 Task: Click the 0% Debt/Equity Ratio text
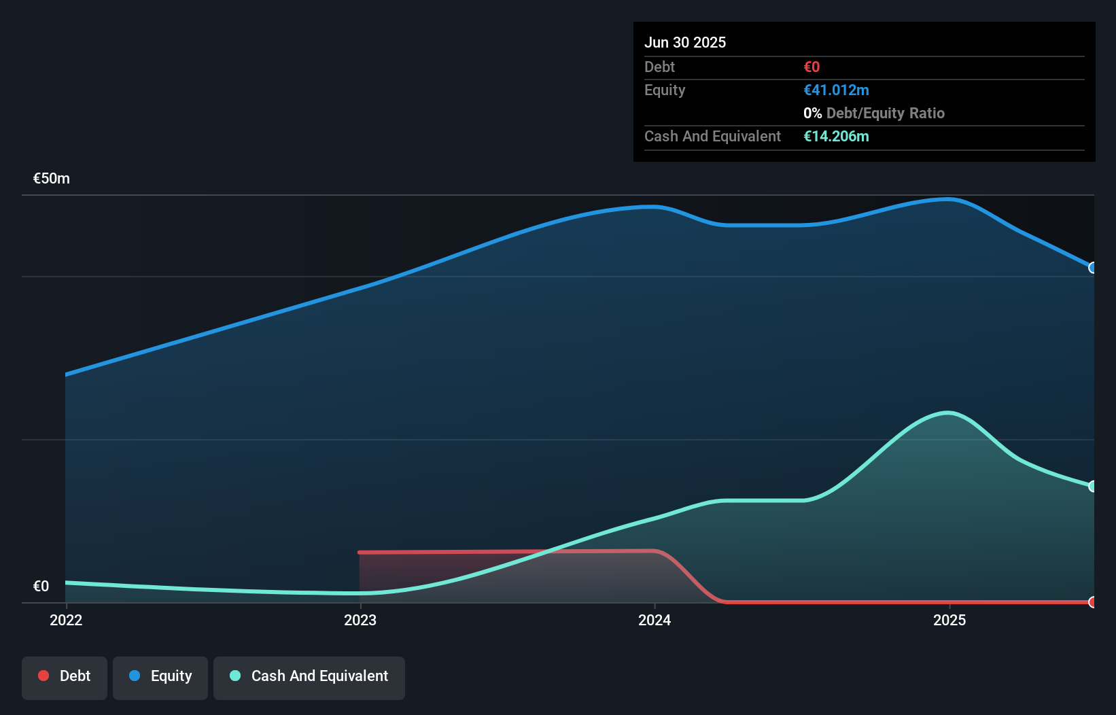point(874,113)
